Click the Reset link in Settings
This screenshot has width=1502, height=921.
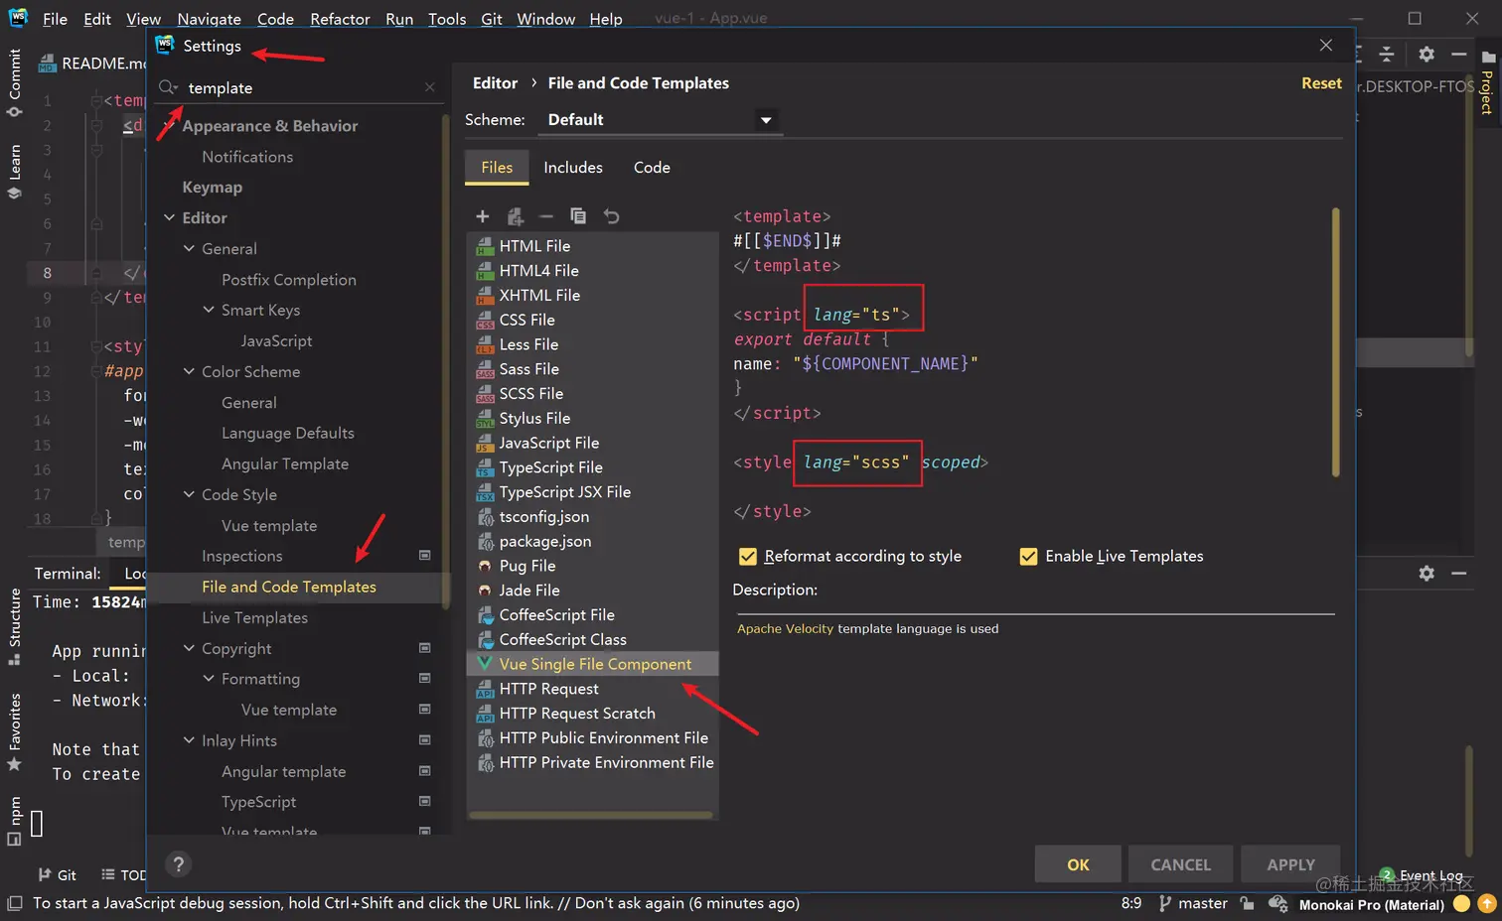coord(1321,83)
